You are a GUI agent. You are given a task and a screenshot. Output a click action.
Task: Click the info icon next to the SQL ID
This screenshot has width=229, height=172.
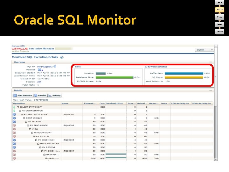tap(55, 67)
